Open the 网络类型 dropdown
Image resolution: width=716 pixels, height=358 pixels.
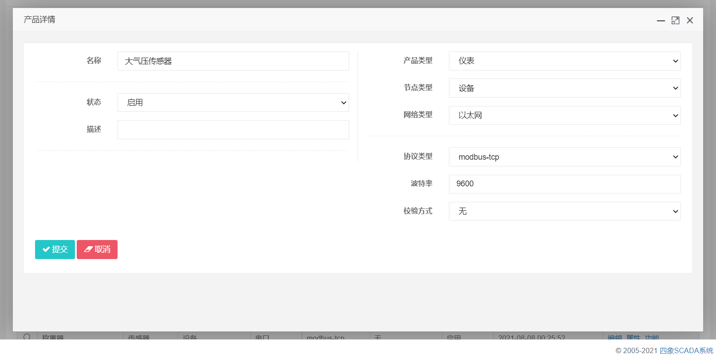click(565, 115)
